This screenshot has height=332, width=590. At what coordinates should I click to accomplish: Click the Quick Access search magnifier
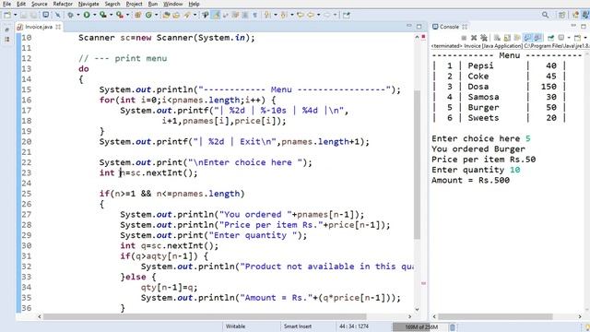coord(545,15)
